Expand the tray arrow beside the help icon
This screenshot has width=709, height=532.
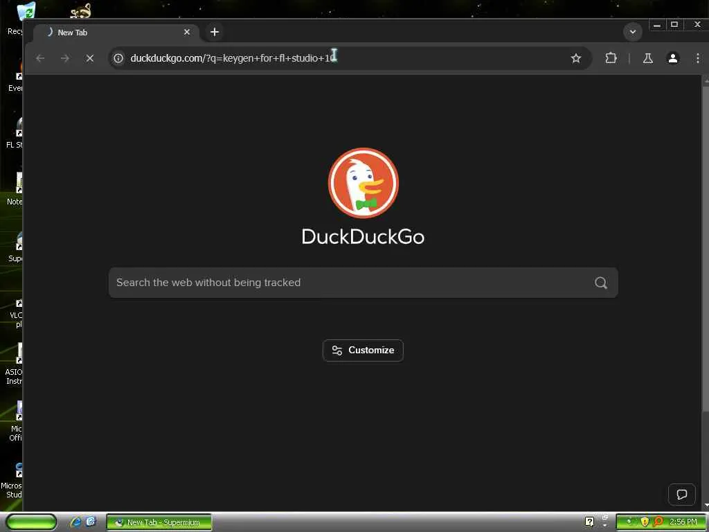coord(605,526)
